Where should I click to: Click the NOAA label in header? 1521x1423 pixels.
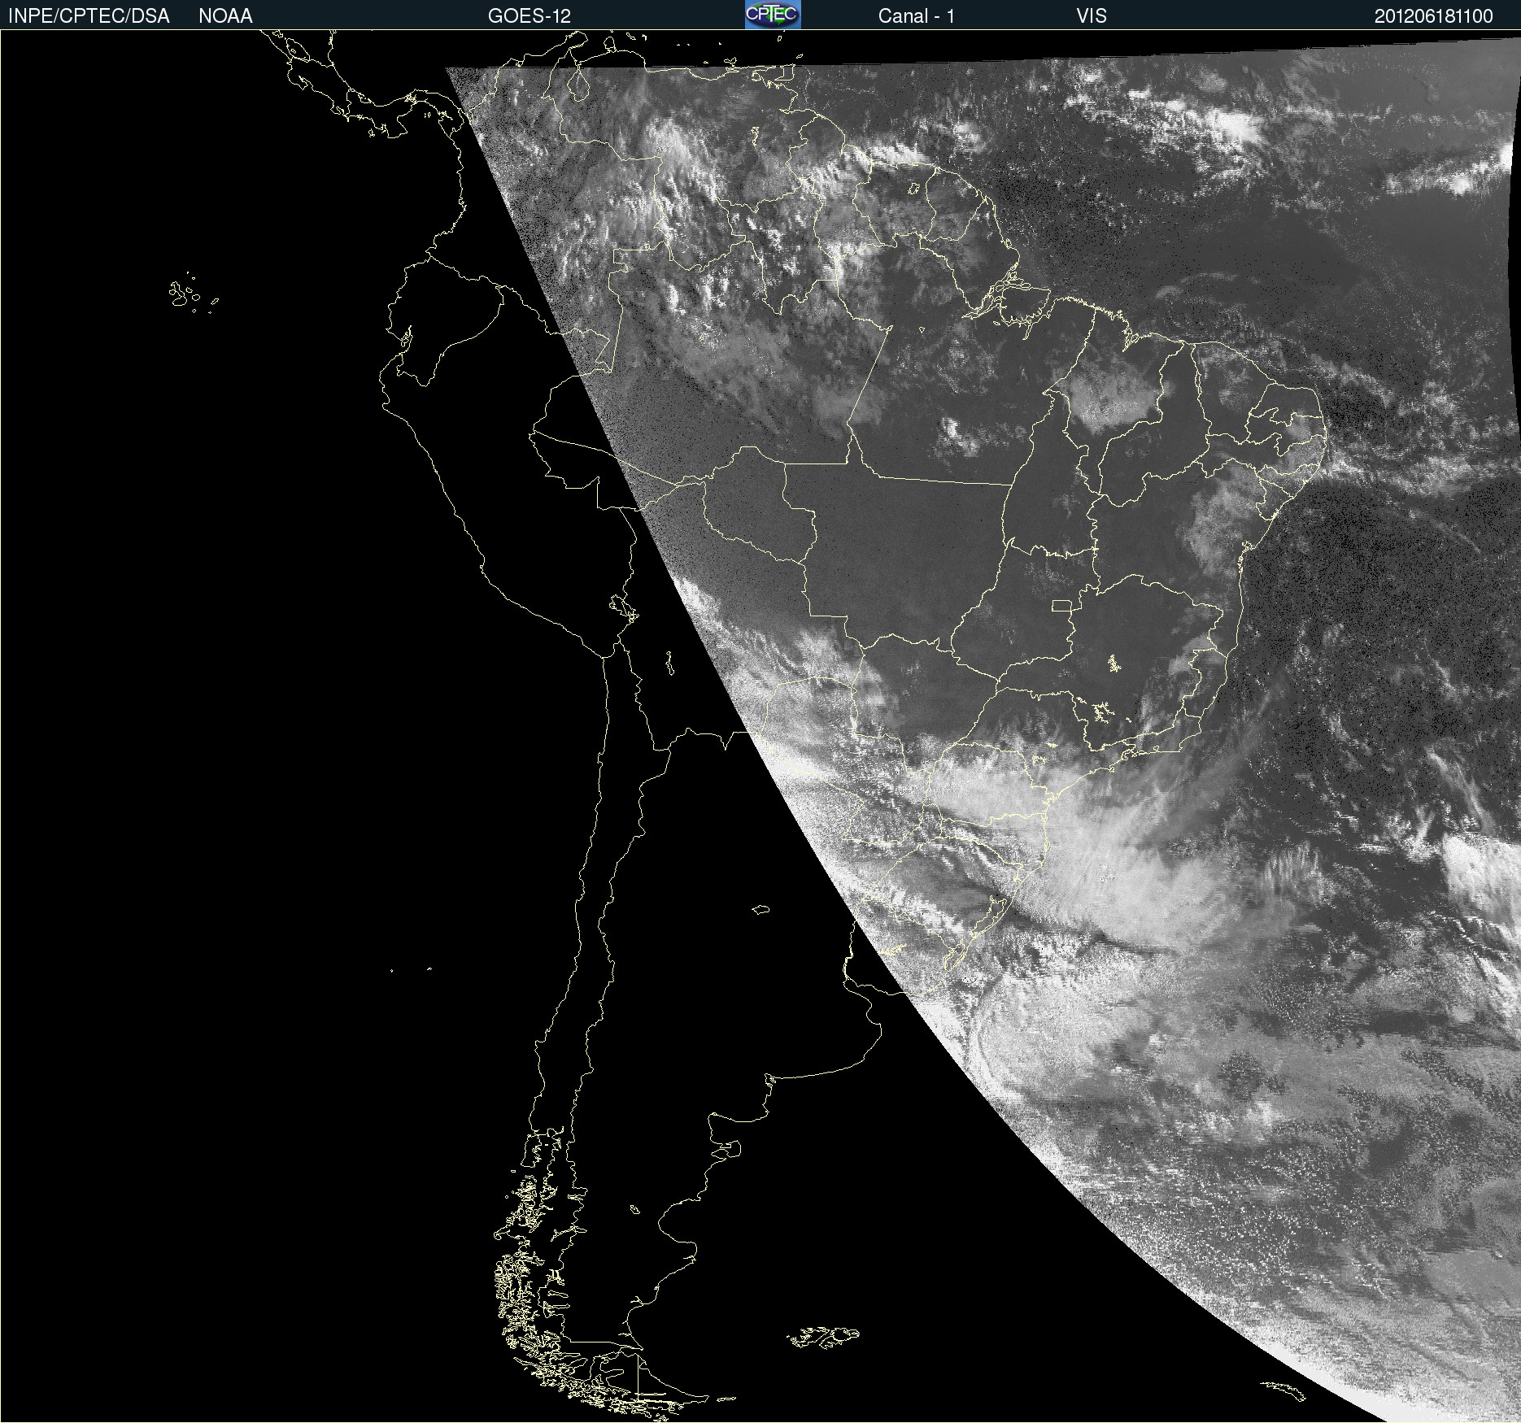coord(225,16)
